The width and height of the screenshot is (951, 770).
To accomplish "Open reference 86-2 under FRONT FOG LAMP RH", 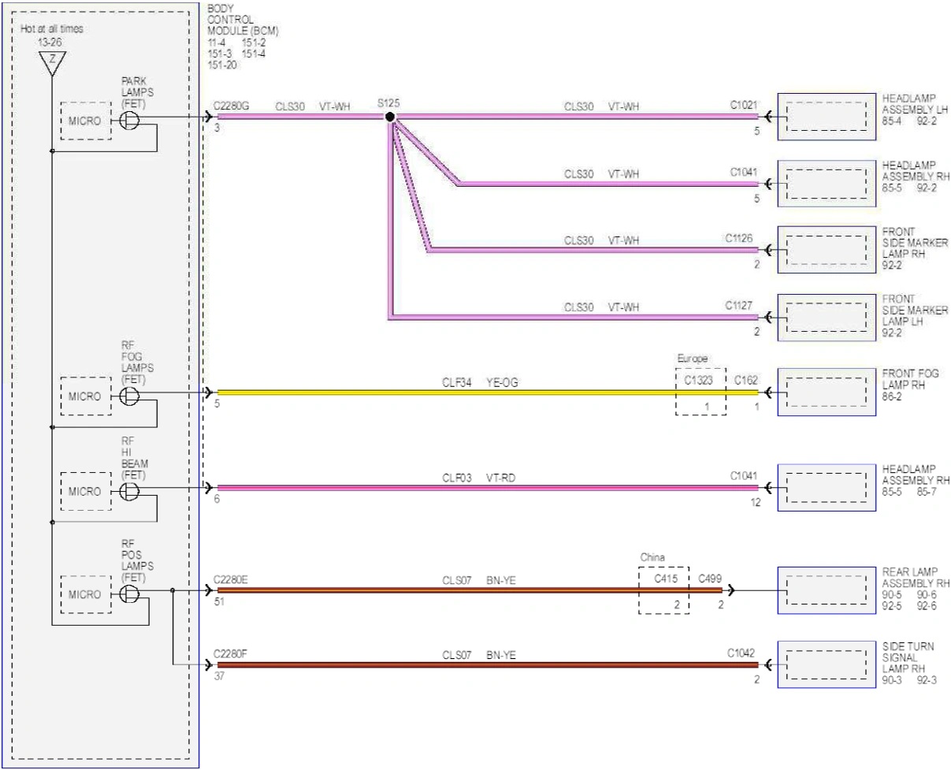I will pyautogui.click(x=893, y=399).
